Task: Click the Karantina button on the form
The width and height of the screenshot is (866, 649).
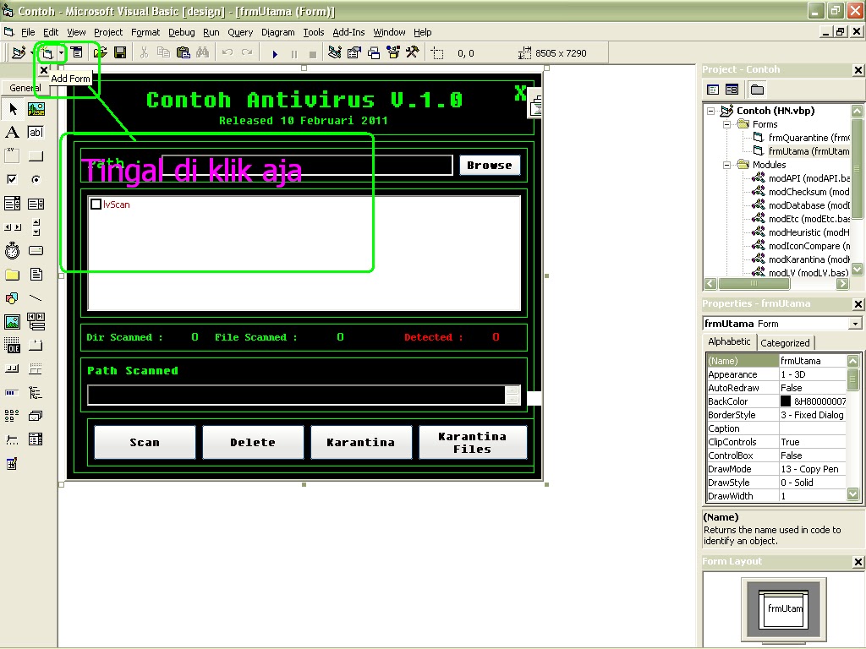Action: click(x=360, y=442)
